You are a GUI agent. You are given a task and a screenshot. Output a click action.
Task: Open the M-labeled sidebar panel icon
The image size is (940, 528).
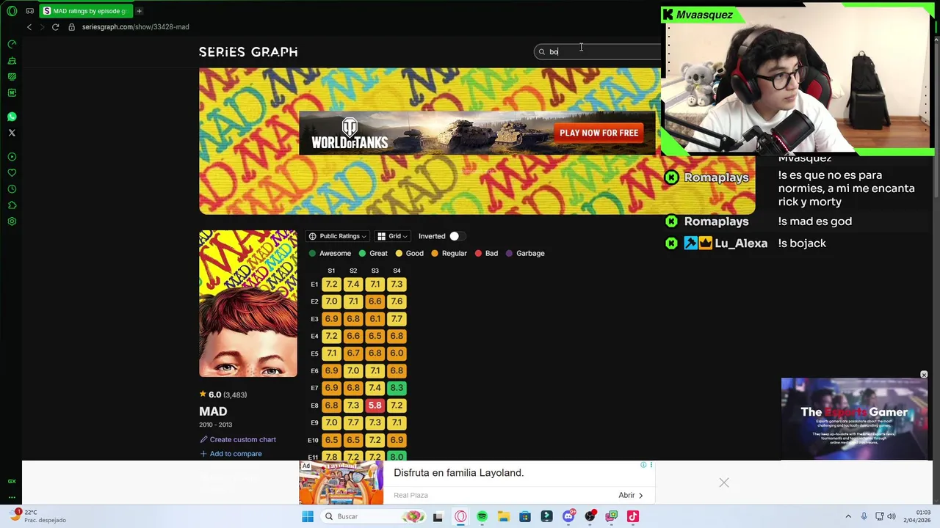point(12,92)
